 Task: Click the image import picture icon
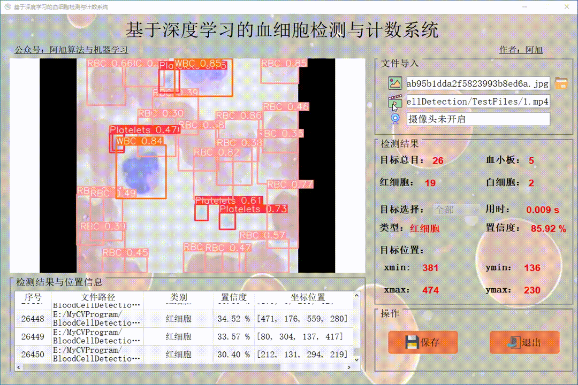394,83
